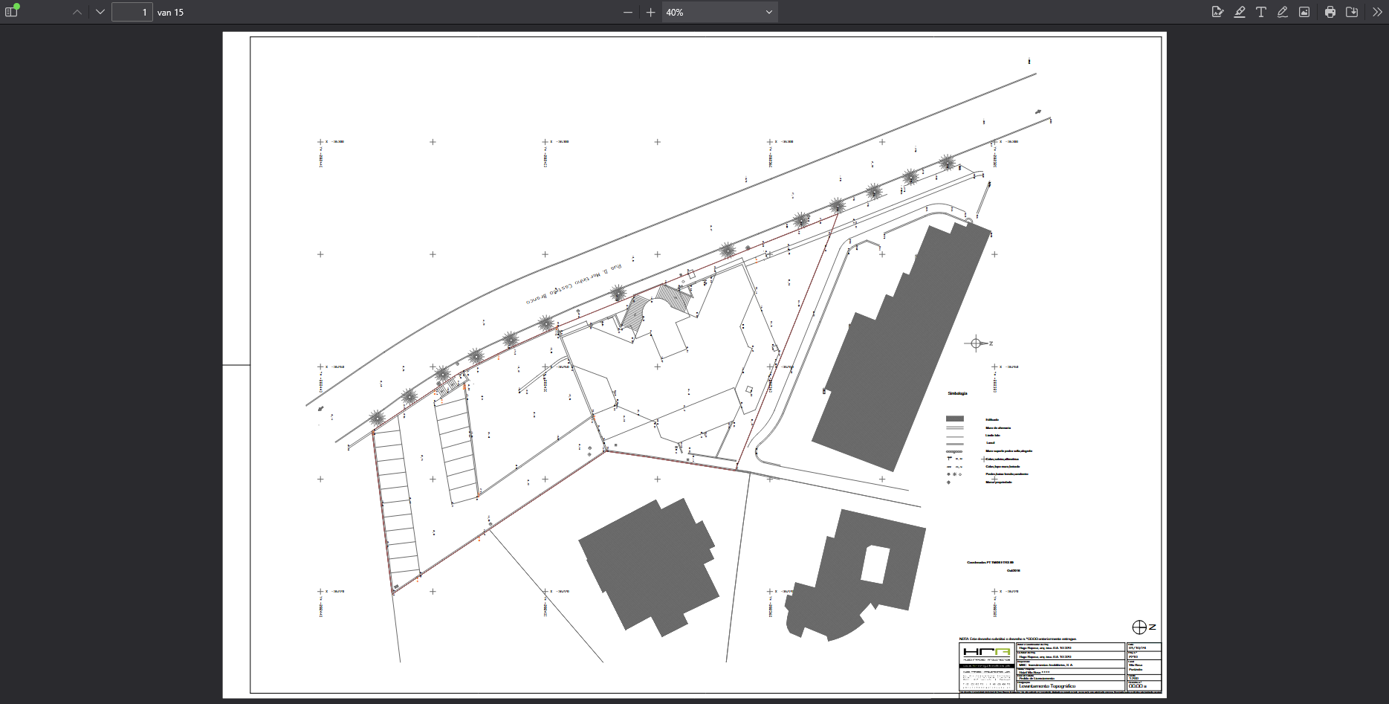Open the 40% zoom level dropdown
The height and width of the screenshot is (704, 1389).
pos(719,12)
